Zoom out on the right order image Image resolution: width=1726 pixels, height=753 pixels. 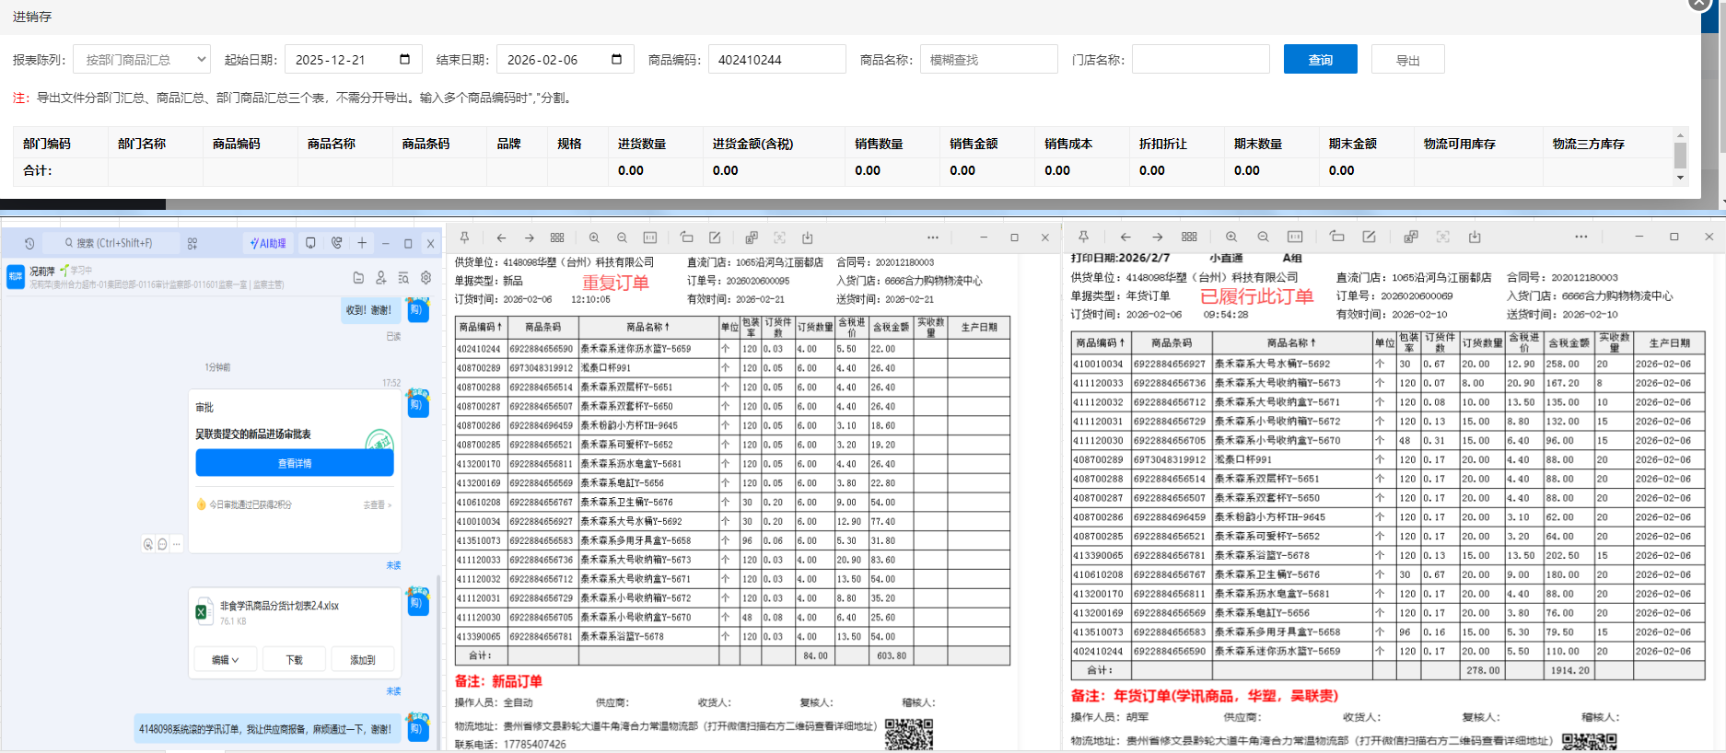coord(1263,237)
